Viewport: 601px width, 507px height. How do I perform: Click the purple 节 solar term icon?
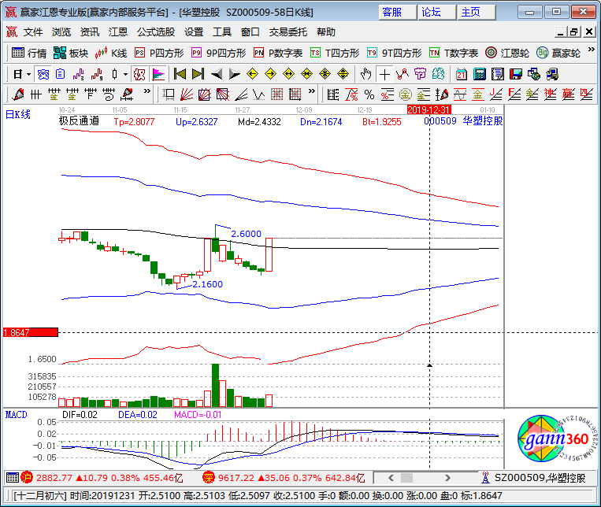420,74
